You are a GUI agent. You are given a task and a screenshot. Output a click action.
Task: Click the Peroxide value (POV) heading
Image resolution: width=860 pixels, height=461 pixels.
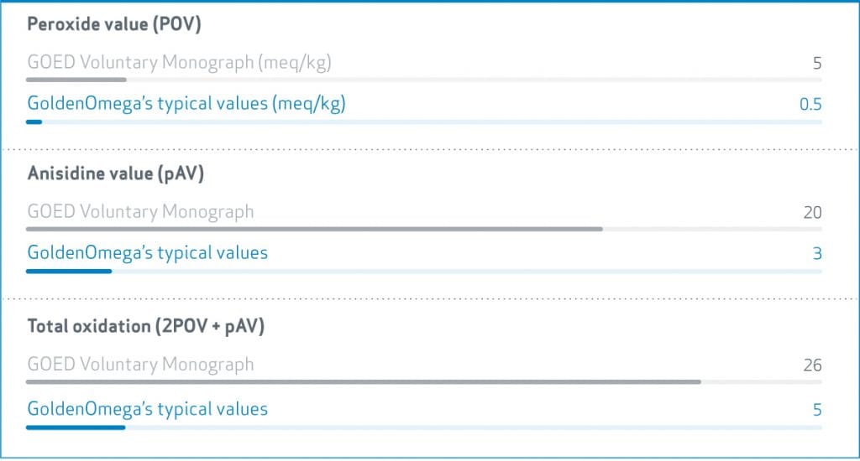(114, 23)
